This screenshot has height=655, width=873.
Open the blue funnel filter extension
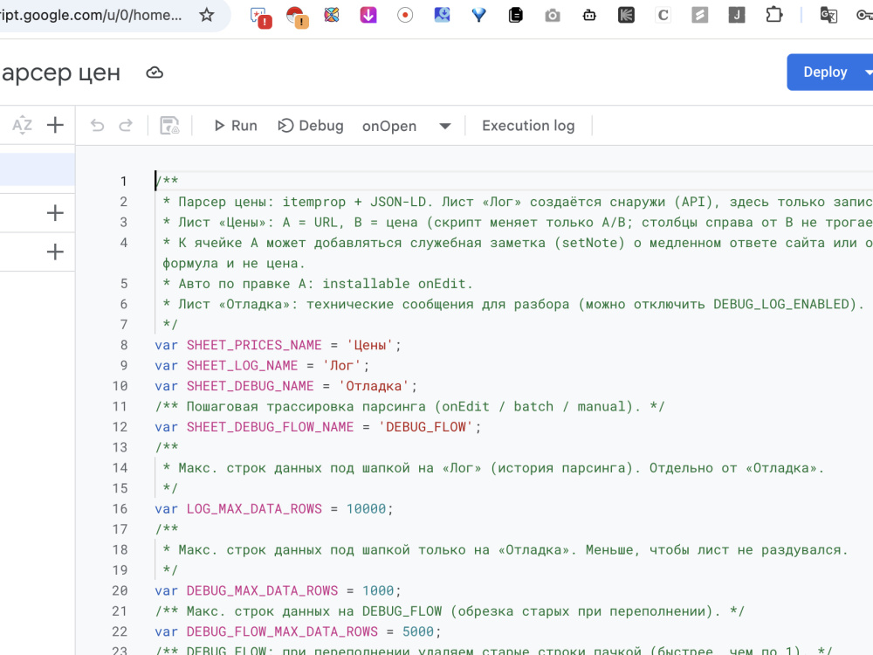click(x=478, y=15)
